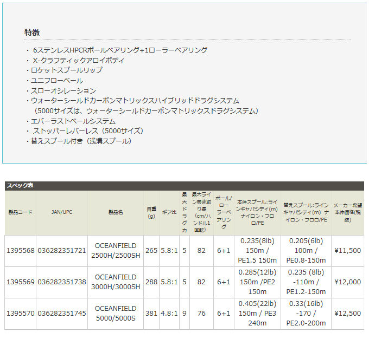Click the 本体スプール:ラインキャパシティ column header

(x=257, y=212)
